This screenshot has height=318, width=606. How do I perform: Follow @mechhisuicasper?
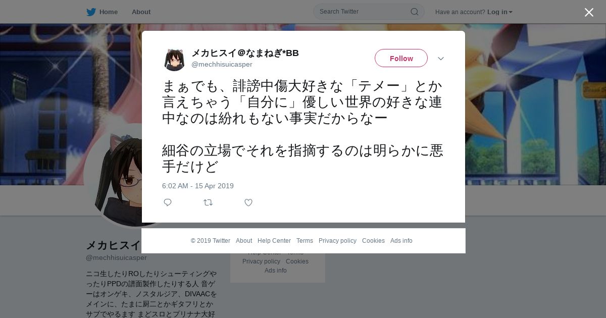click(401, 58)
